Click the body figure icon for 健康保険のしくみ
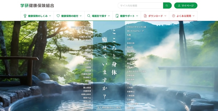Image resolution: width=218 pixels, height=111 pixels. [x=25, y=16]
